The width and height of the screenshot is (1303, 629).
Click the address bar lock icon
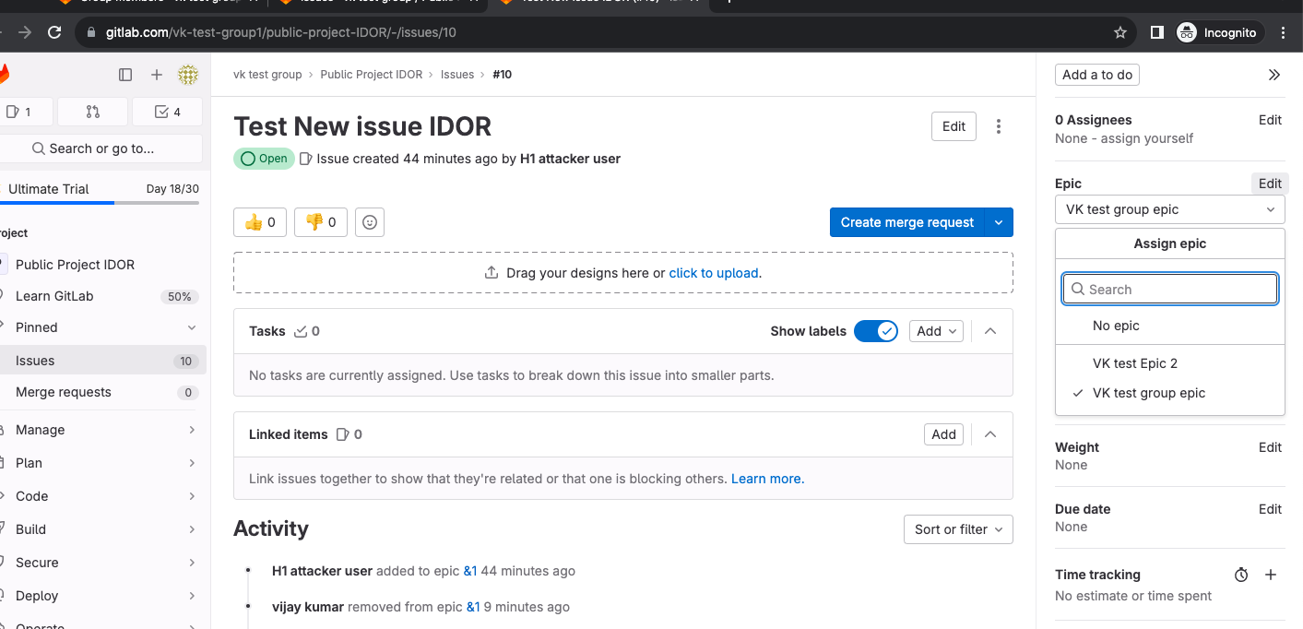(90, 32)
